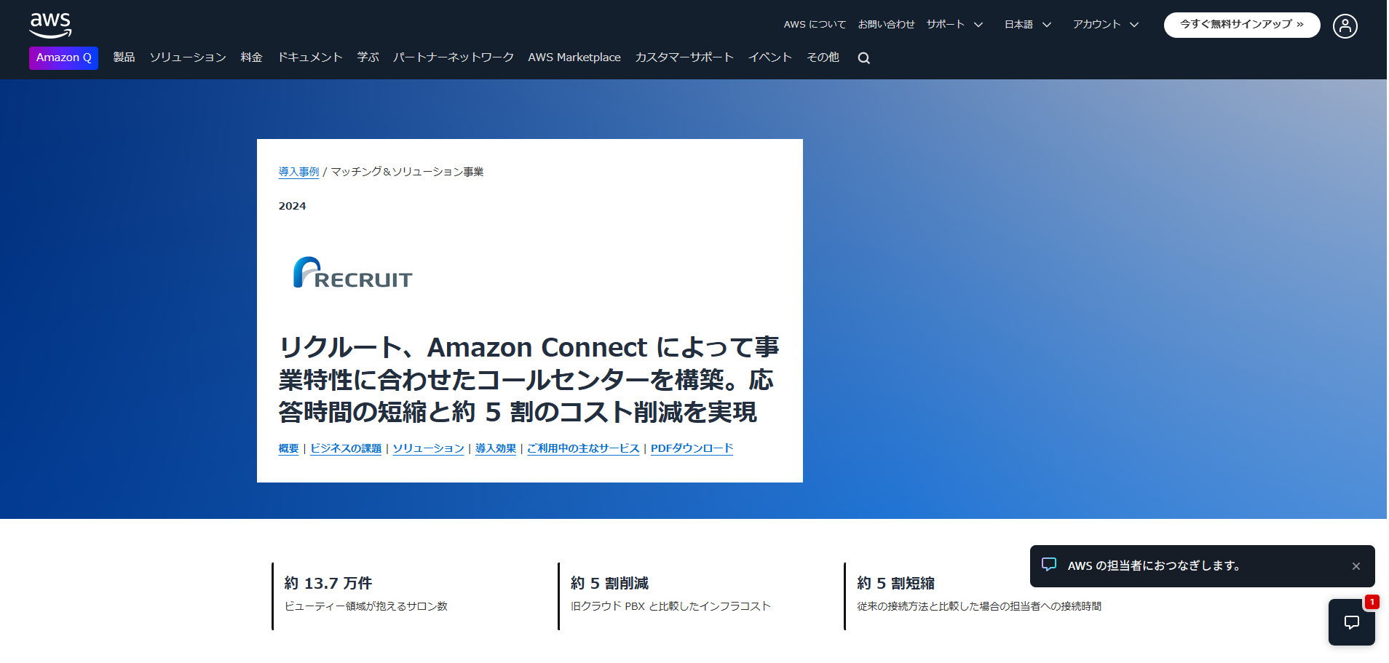Screen dimensions: 1389x663
Task: Click the 2024 year label
Action: [x=292, y=206]
